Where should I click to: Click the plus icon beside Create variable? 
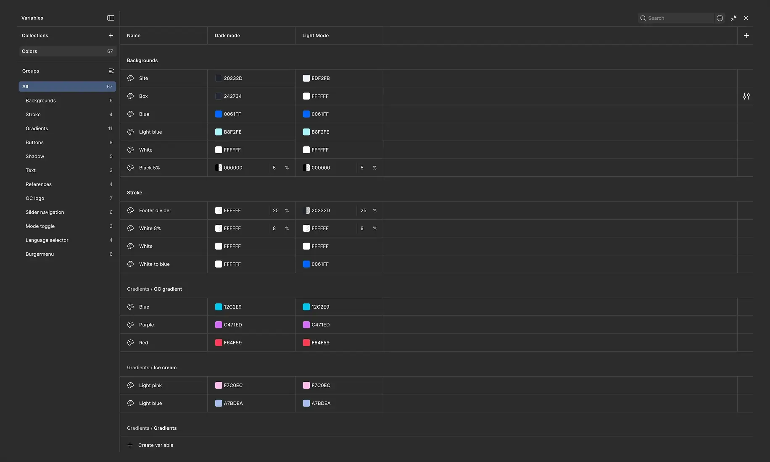(130, 445)
